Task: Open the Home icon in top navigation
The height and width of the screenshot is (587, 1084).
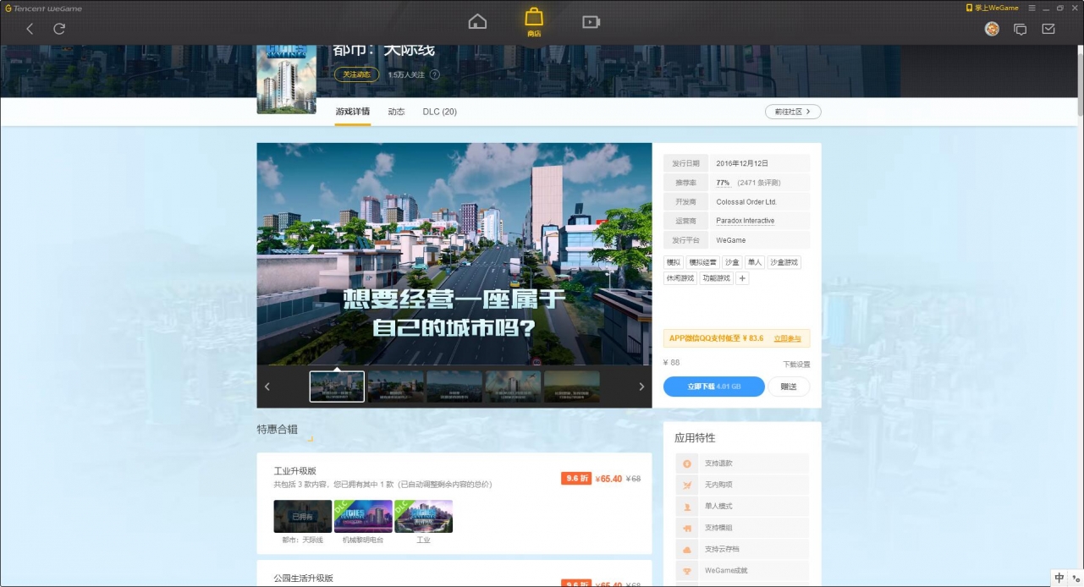Action: click(x=477, y=22)
